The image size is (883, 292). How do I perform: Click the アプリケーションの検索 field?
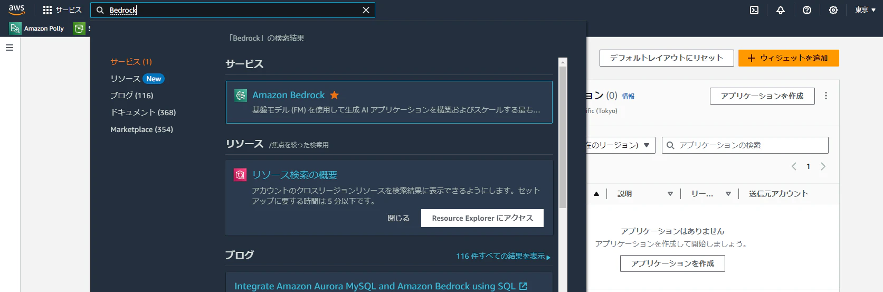tap(745, 145)
